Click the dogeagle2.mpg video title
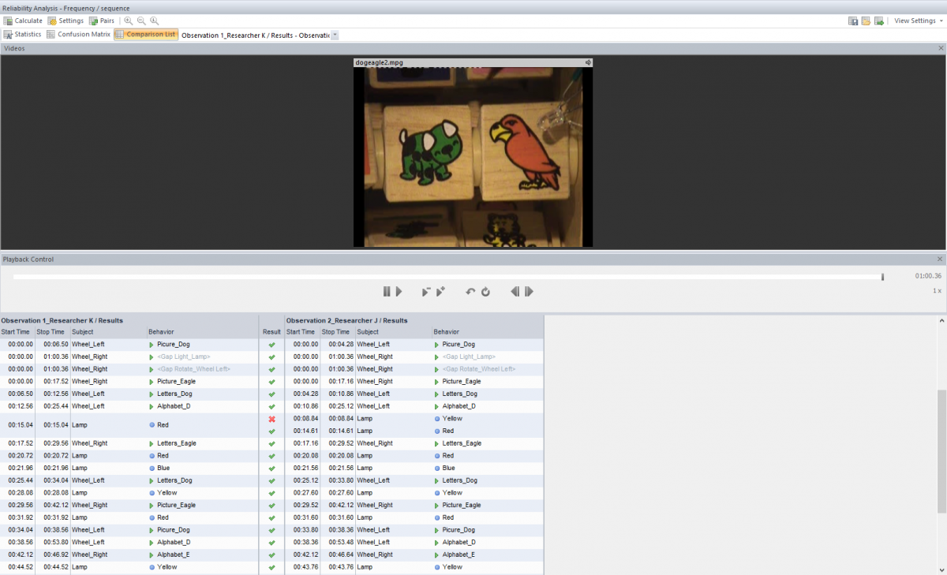947x575 pixels. point(379,62)
